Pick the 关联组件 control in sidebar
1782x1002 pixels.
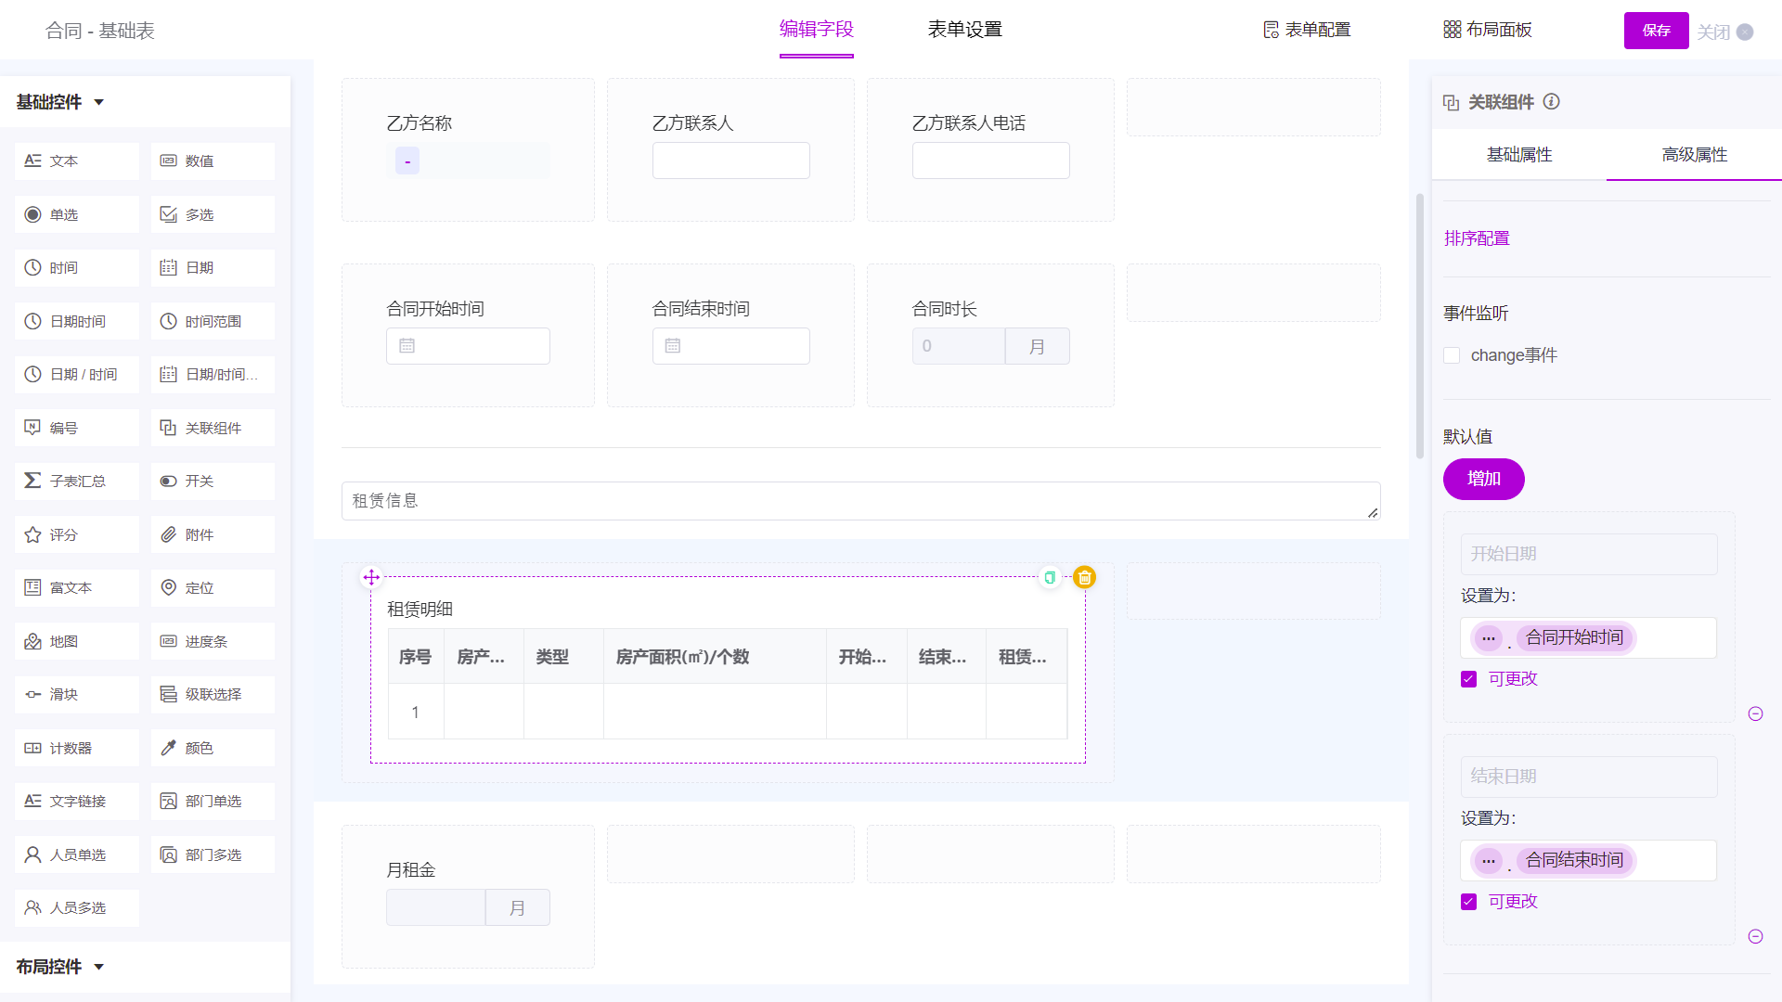213,428
